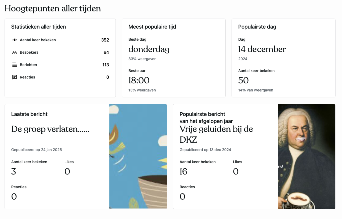Click the 'donderdag' best day value
342x219 pixels.
(149, 49)
